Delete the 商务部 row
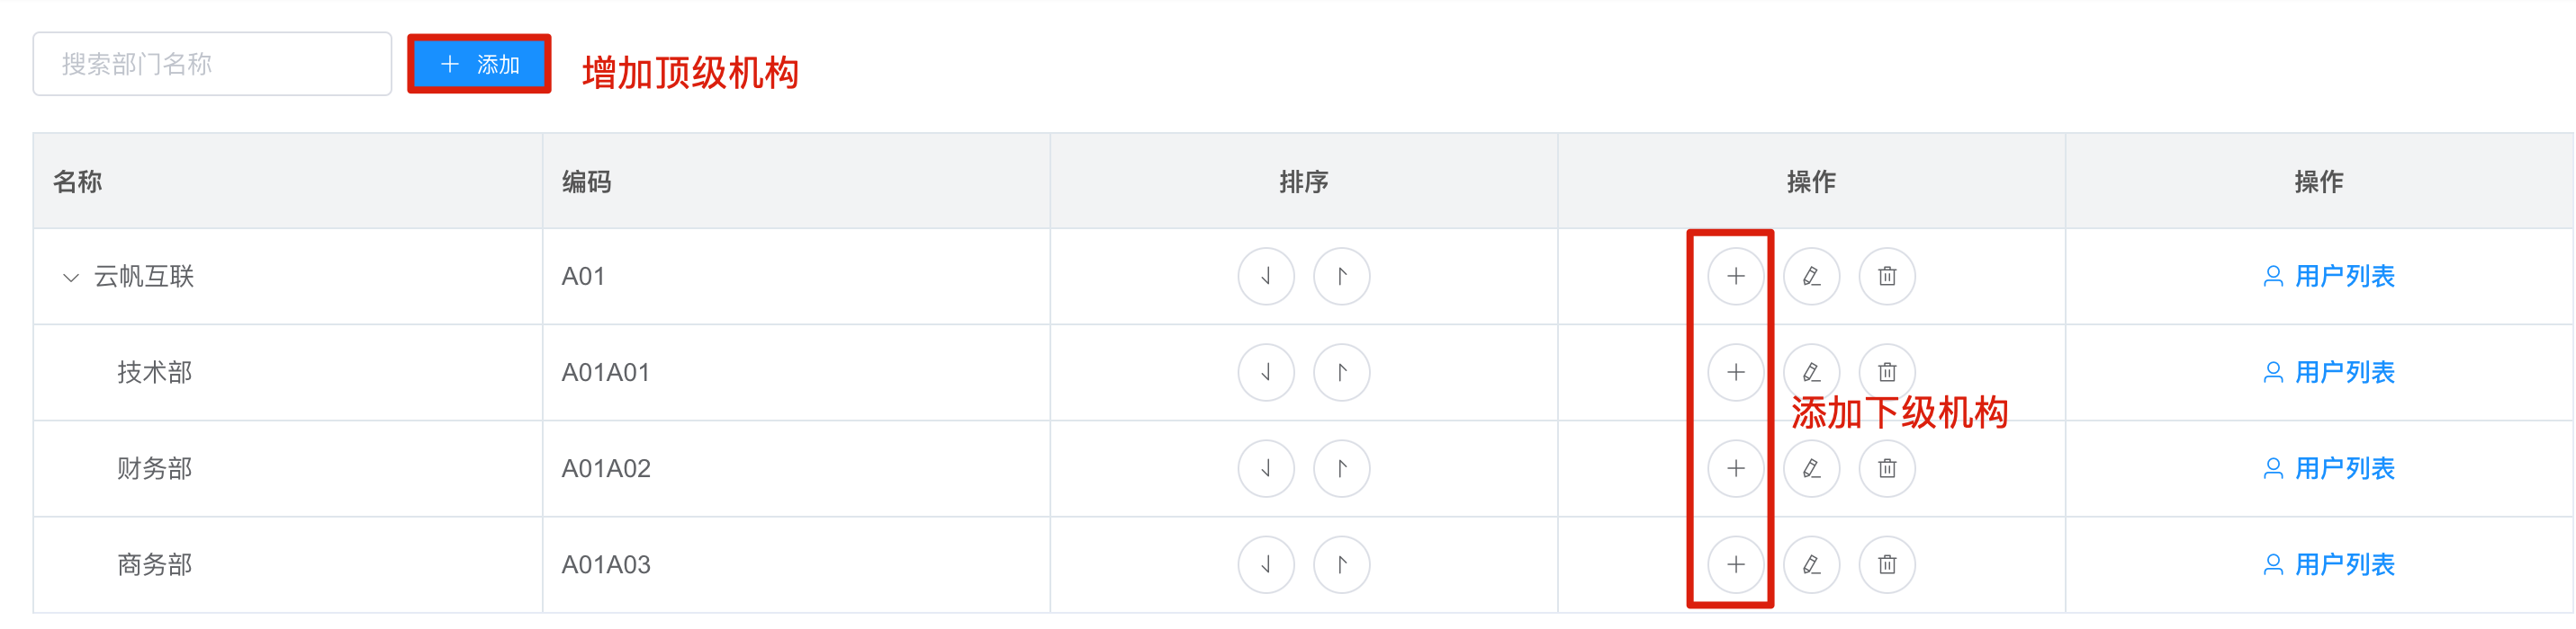 1887,564
